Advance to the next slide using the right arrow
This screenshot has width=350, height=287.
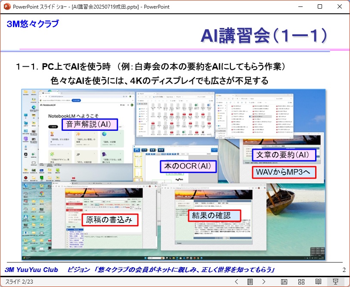[x=263, y=281]
